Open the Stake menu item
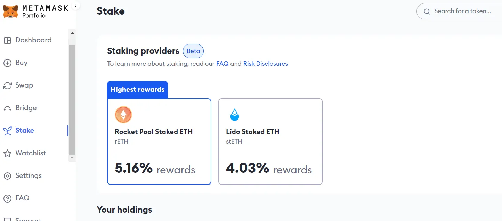The width and height of the screenshot is (502, 221). [25, 131]
